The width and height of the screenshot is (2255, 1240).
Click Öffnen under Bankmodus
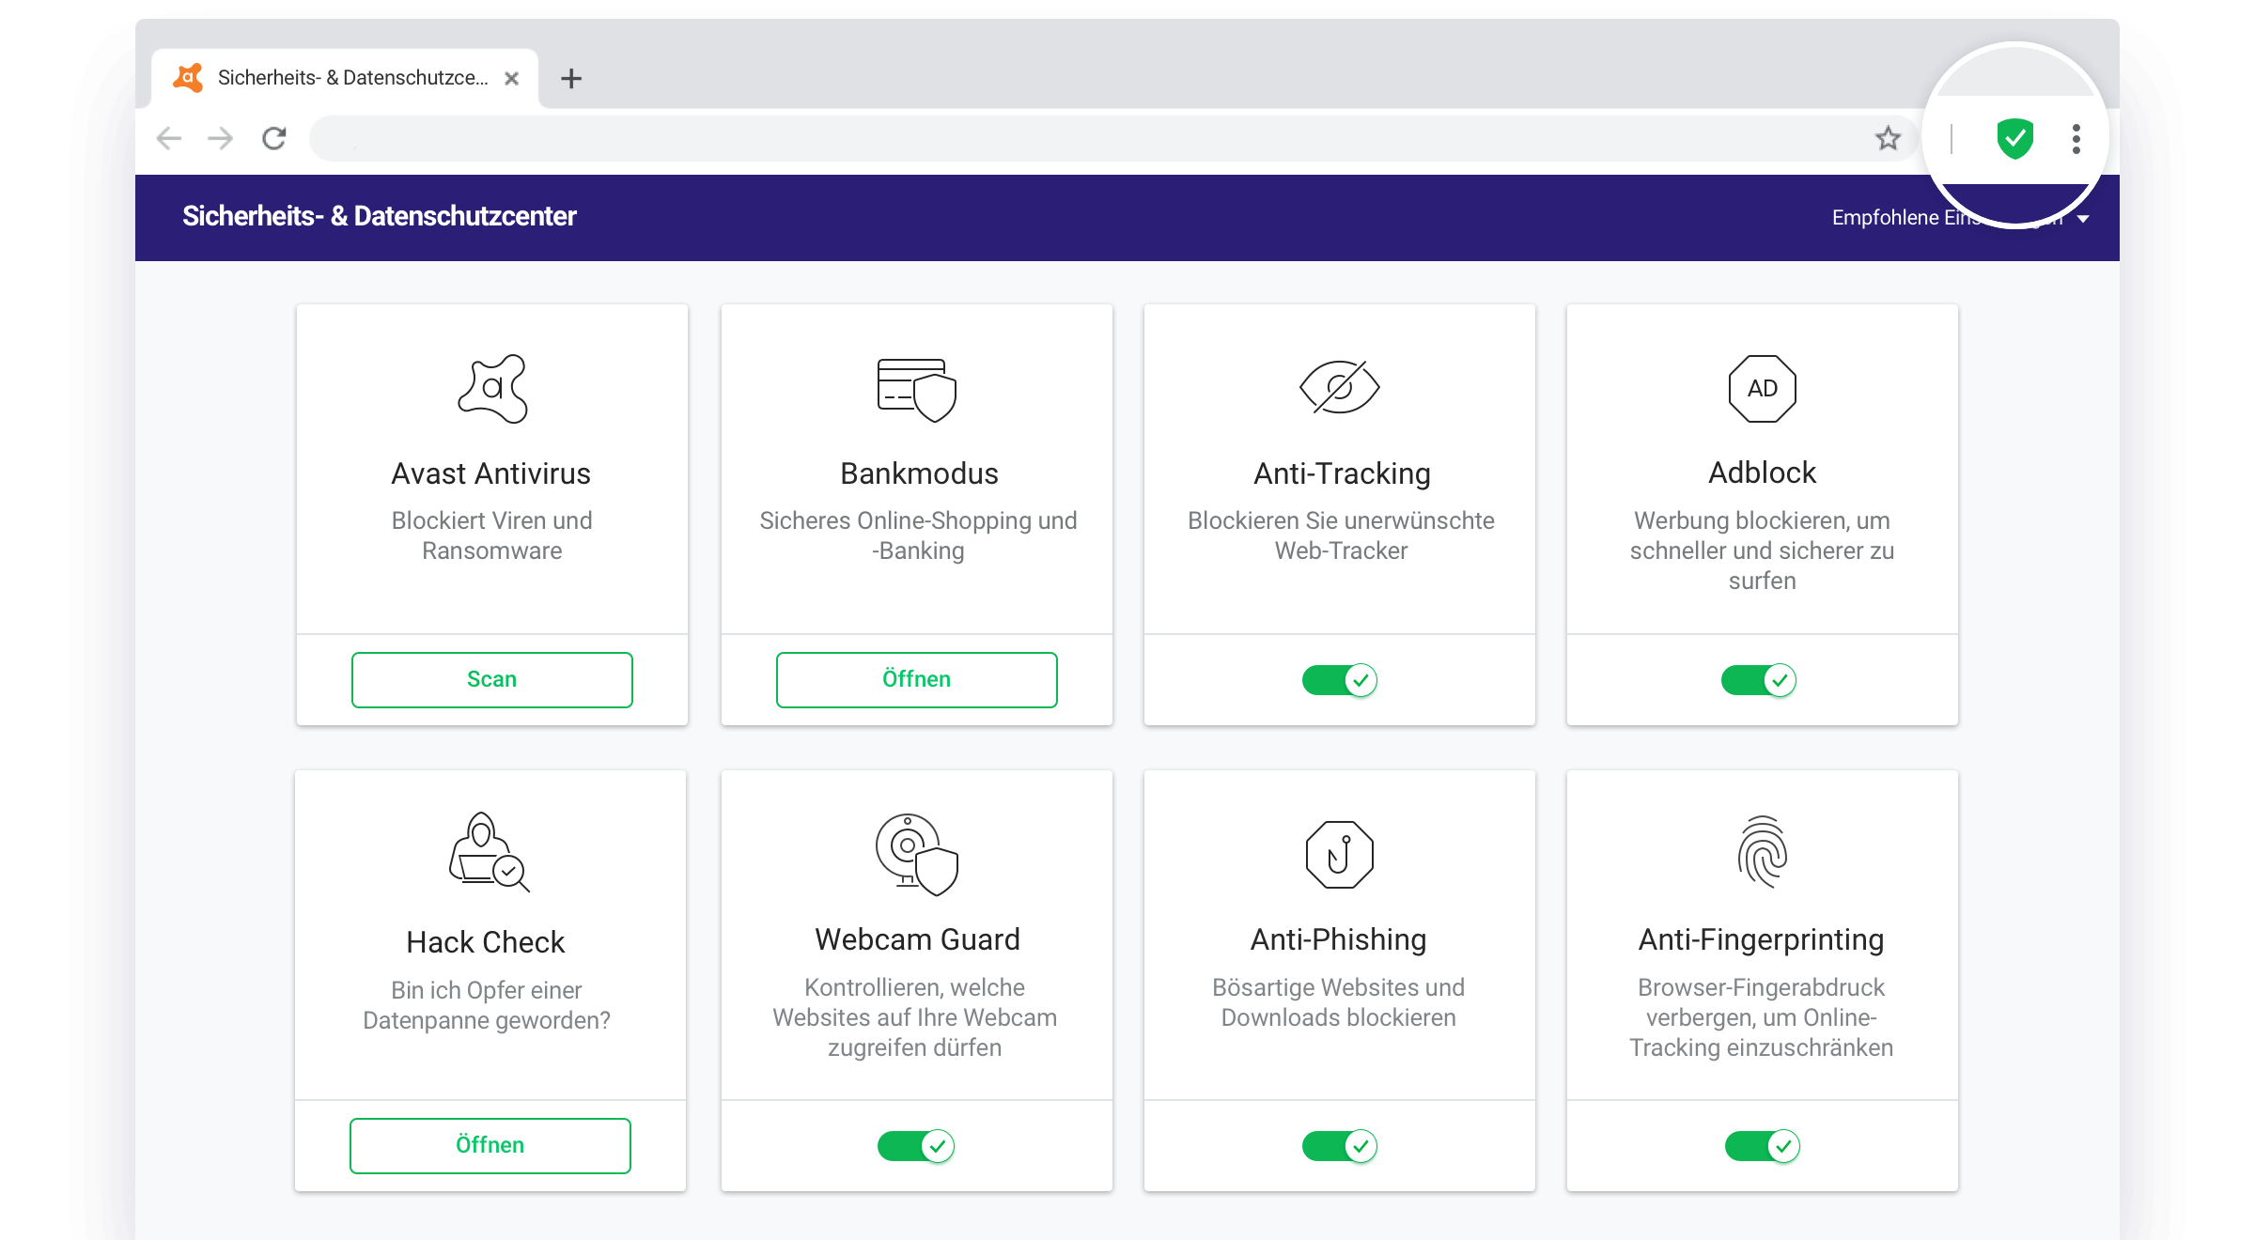click(x=916, y=679)
